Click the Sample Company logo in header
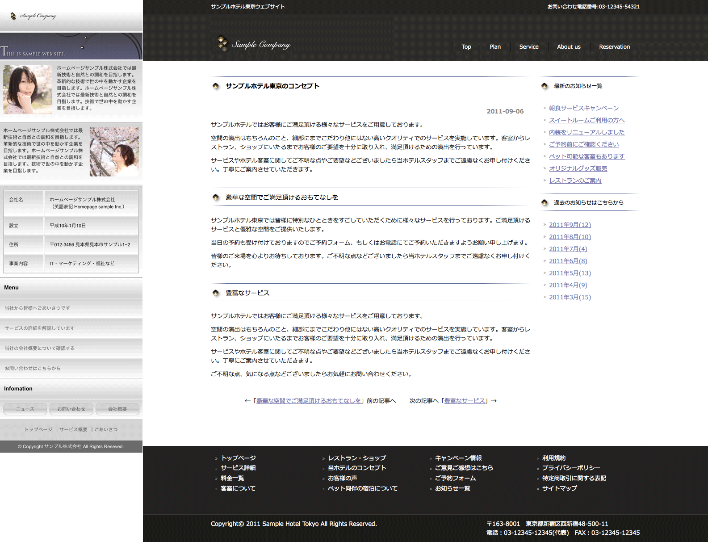Image resolution: width=708 pixels, height=542 pixels. tap(254, 44)
